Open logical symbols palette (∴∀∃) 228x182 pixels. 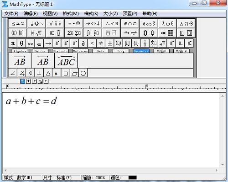111,23
